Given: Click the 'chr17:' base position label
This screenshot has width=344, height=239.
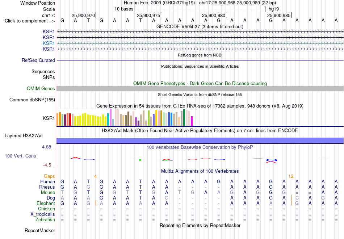Looking at the screenshot, I should coord(49,15).
